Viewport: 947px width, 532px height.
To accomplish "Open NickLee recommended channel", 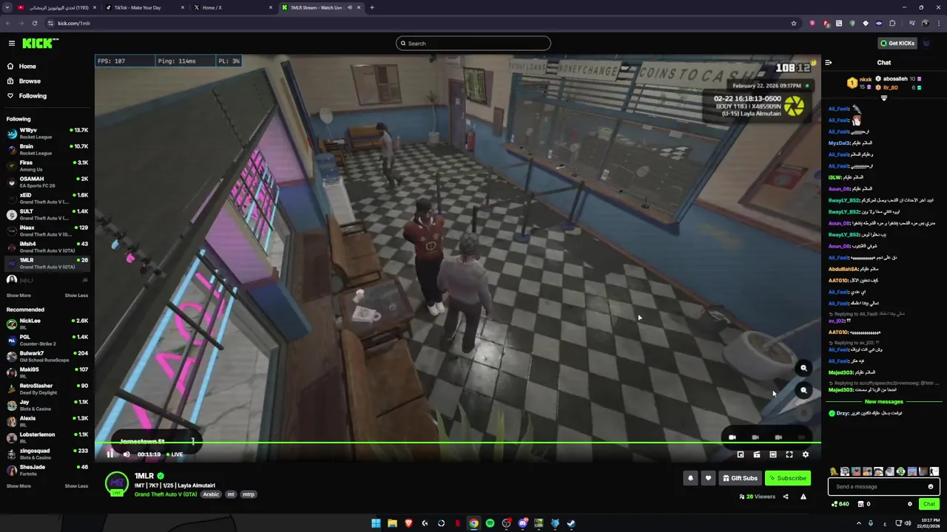I will point(47,324).
